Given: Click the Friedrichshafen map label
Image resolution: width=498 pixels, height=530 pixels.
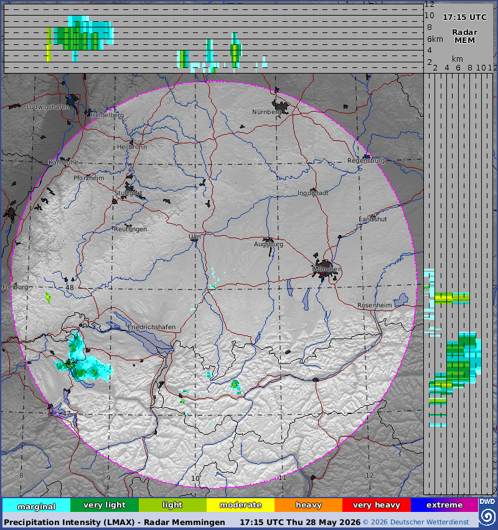Looking at the screenshot, I should (151, 327).
